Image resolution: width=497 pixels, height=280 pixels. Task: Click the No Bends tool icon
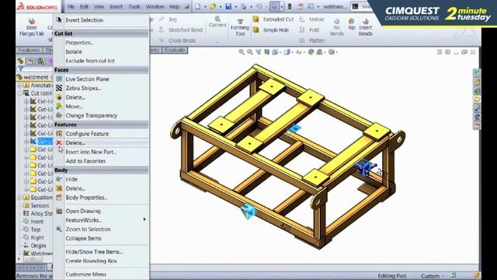(x=336, y=27)
